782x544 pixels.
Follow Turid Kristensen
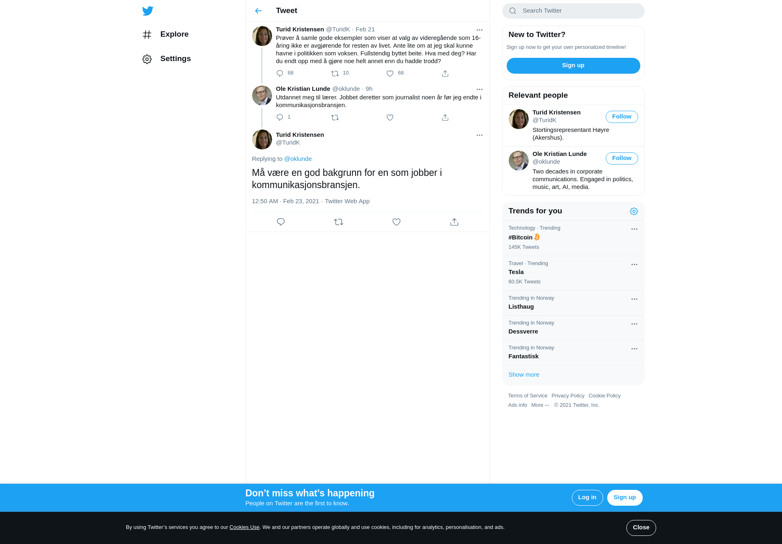622,117
